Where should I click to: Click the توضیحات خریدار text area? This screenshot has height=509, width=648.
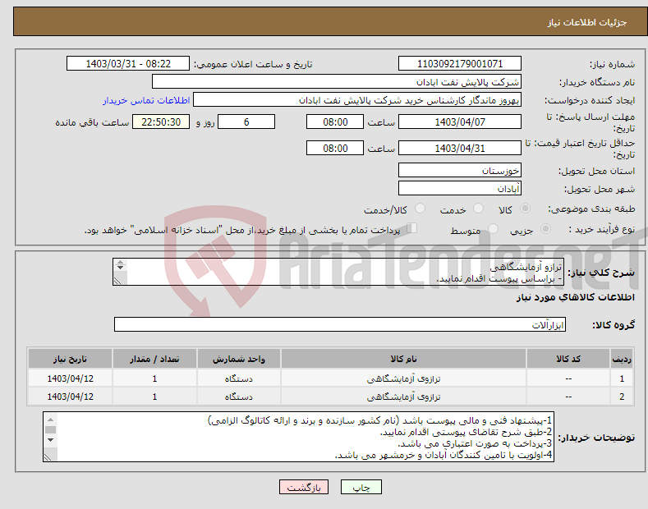(x=298, y=437)
